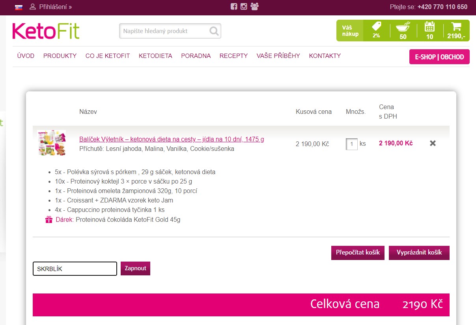Click the 2% discount tag icon
476x325 pixels.
pyautogui.click(x=376, y=30)
